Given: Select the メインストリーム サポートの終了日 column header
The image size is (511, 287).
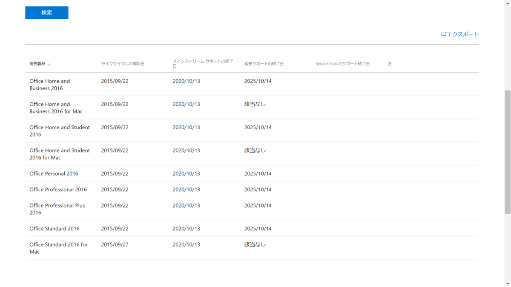Looking at the screenshot, I should click(203, 64).
